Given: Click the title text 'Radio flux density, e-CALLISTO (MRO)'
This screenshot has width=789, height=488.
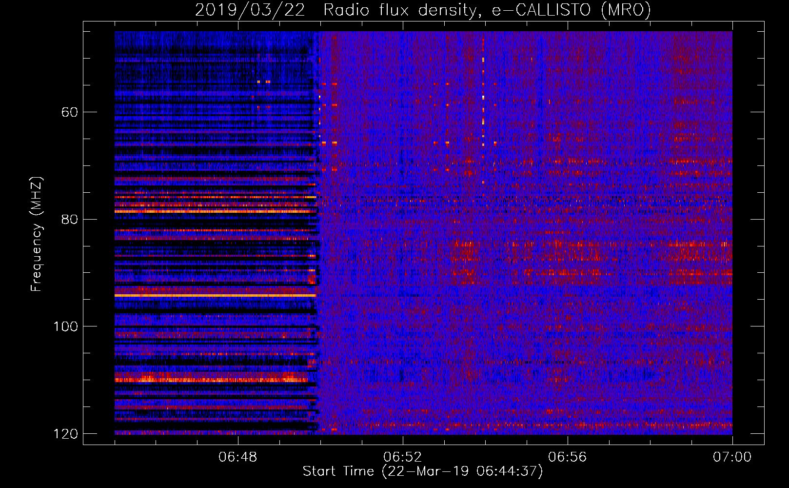Looking at the screenshot, I should [x=487, y=10].
